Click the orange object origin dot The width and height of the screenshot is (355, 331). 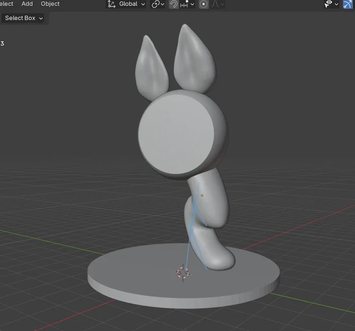pyautogui.click(x=202, y=195)
